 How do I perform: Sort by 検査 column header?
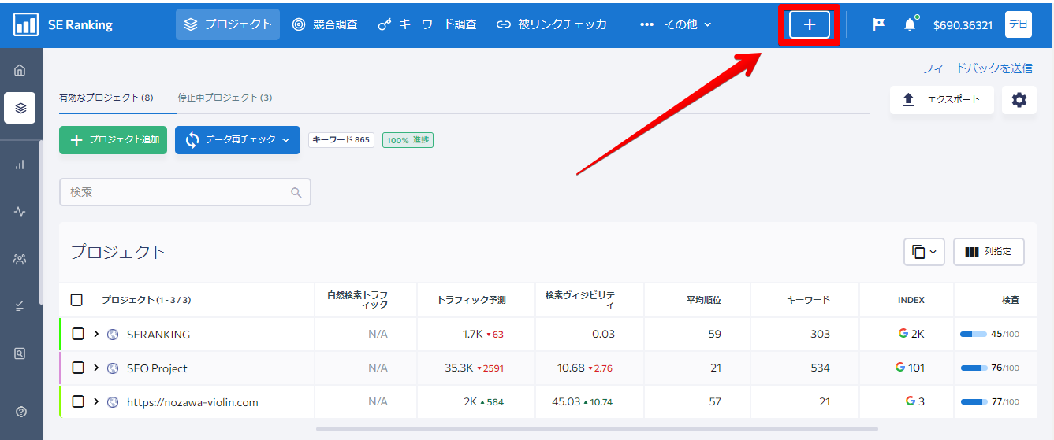click(1011, 300)
